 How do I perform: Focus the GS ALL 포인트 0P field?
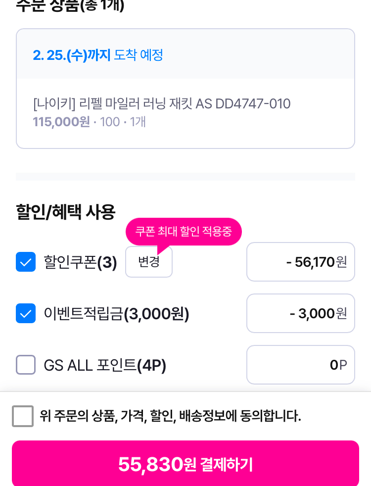[x=300, y=365]
